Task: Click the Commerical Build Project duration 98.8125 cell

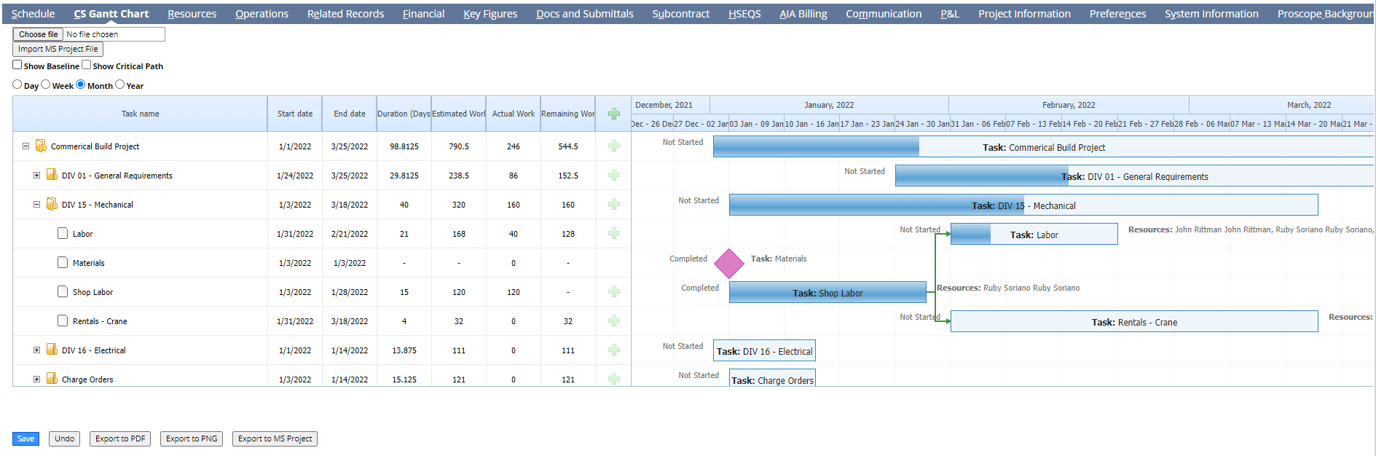Action: pos(404,146)
